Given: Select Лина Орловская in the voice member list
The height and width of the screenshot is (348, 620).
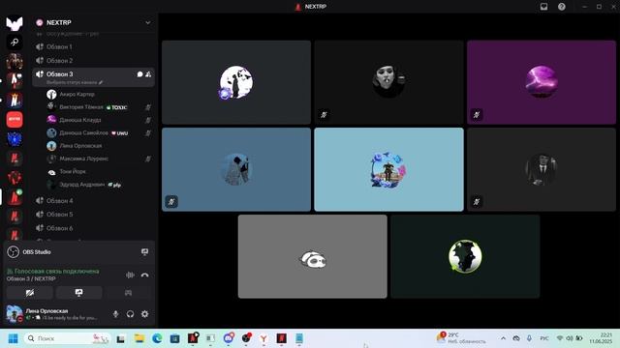Looking at the screenshot, I should click(99, 146).
